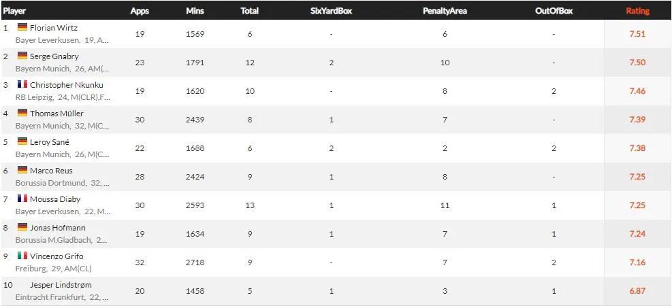
Task: Click the German flag beside Marco Reus
Action: point(22,170)
